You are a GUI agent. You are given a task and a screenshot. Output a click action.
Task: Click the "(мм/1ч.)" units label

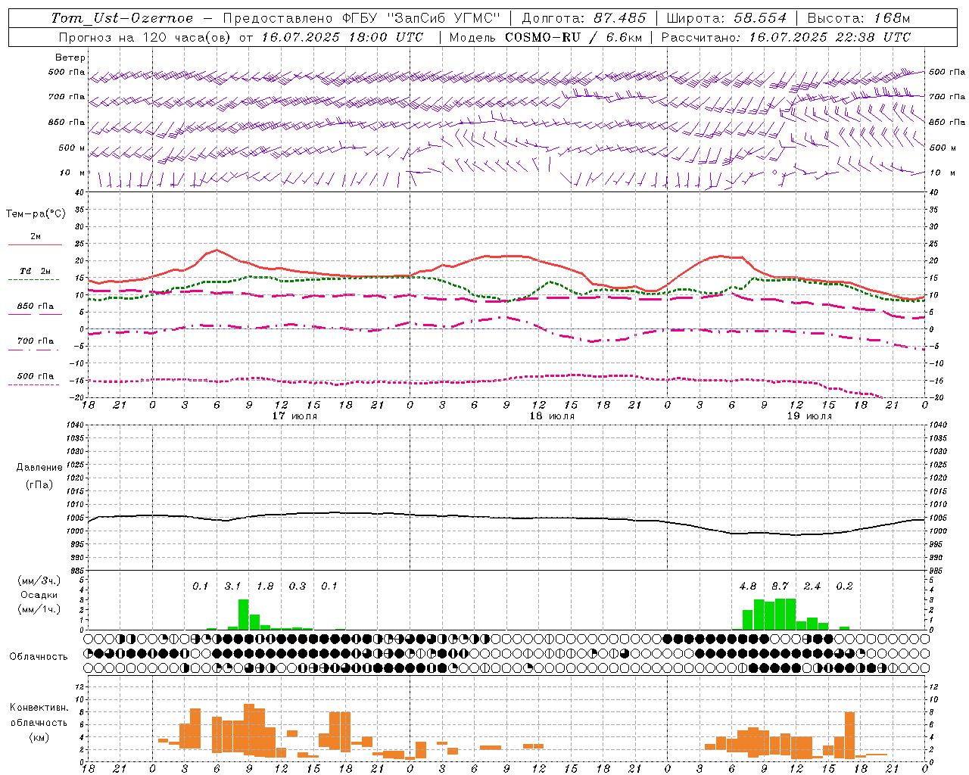click(x=39, y=609)
